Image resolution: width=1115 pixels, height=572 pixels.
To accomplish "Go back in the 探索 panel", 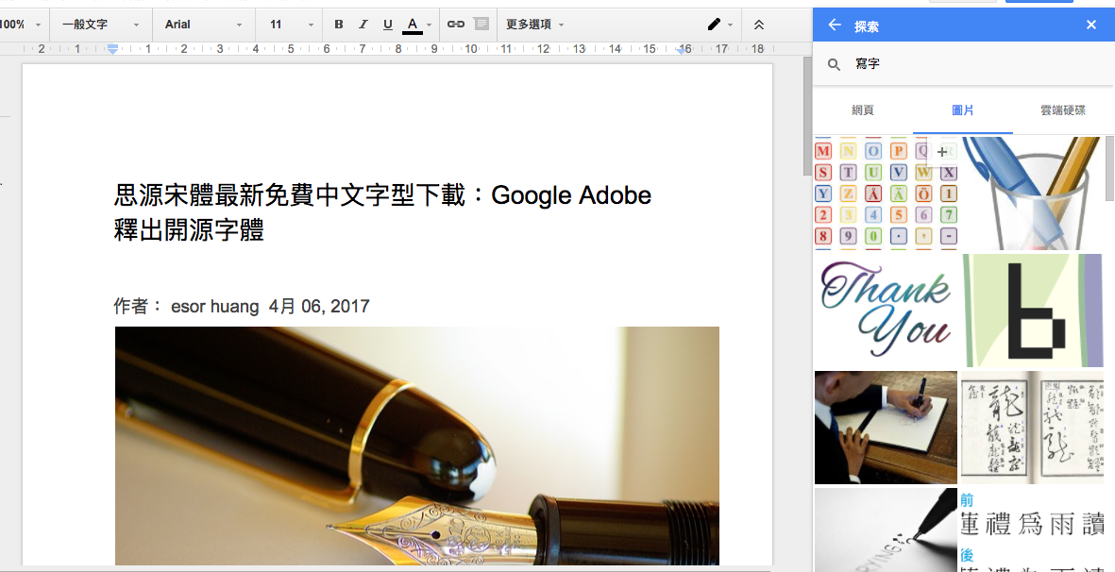I will [x=834, y=25].
